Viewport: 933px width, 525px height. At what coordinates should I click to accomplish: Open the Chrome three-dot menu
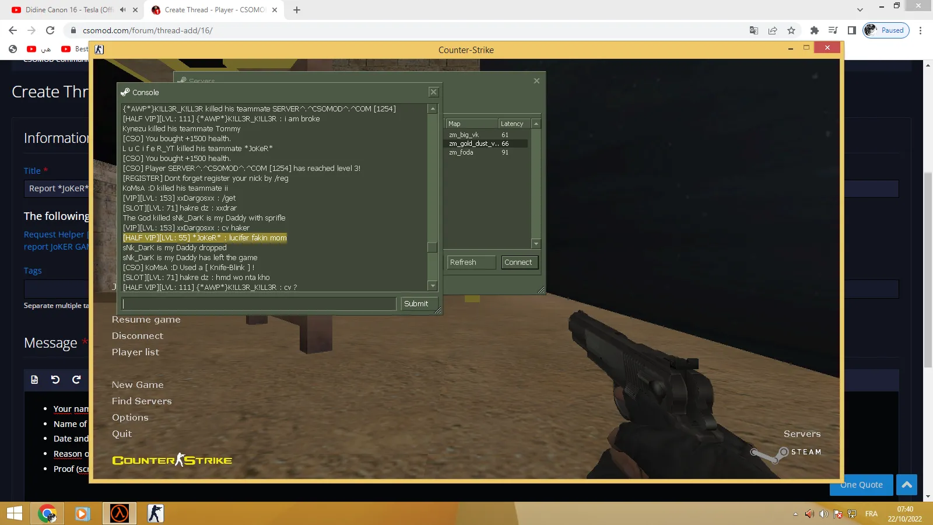point(921,30)
